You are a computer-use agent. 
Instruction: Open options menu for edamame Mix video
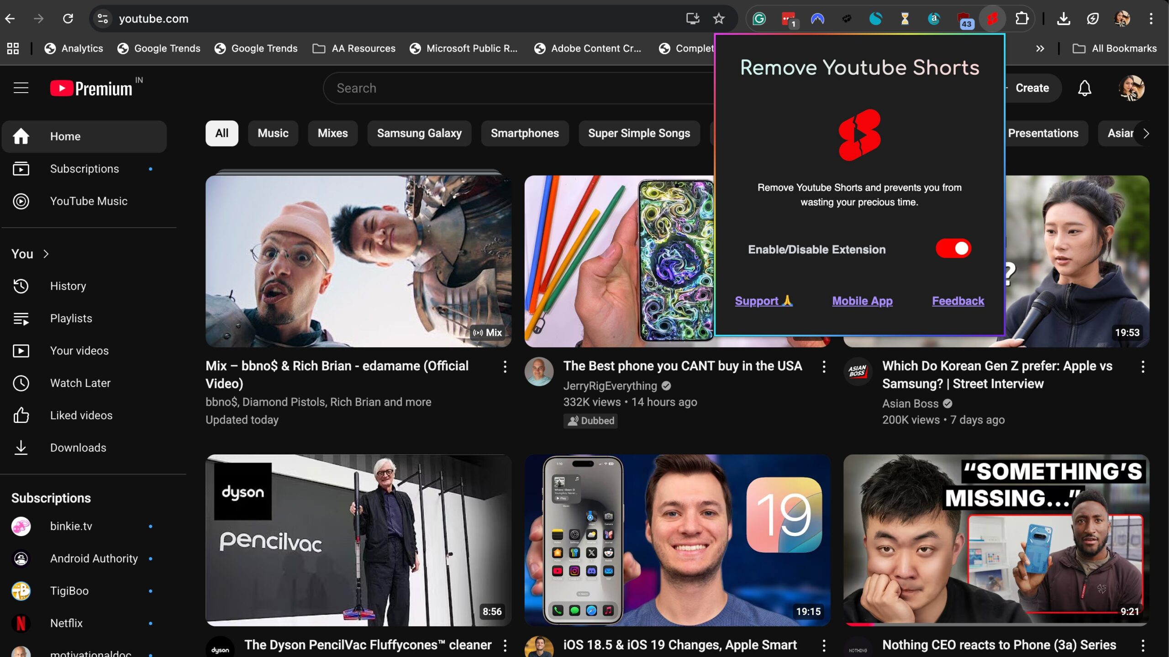point(505,366)
